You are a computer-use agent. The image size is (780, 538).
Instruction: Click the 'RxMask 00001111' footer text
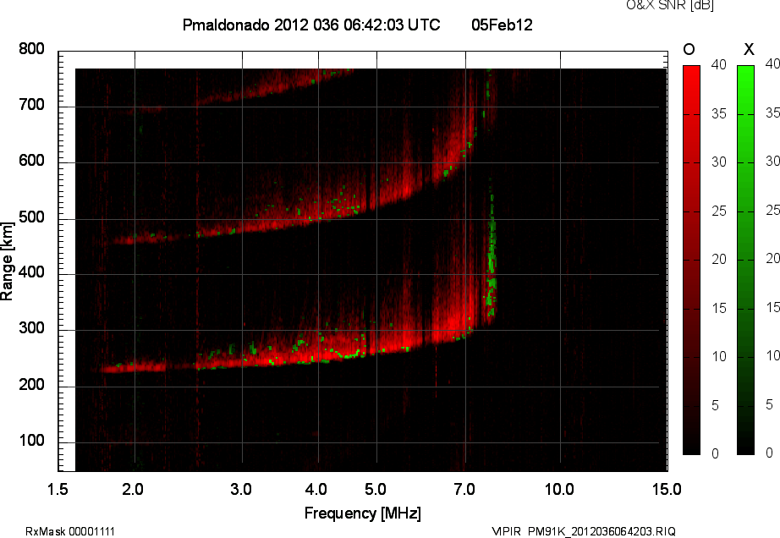[x=70, y=531]
